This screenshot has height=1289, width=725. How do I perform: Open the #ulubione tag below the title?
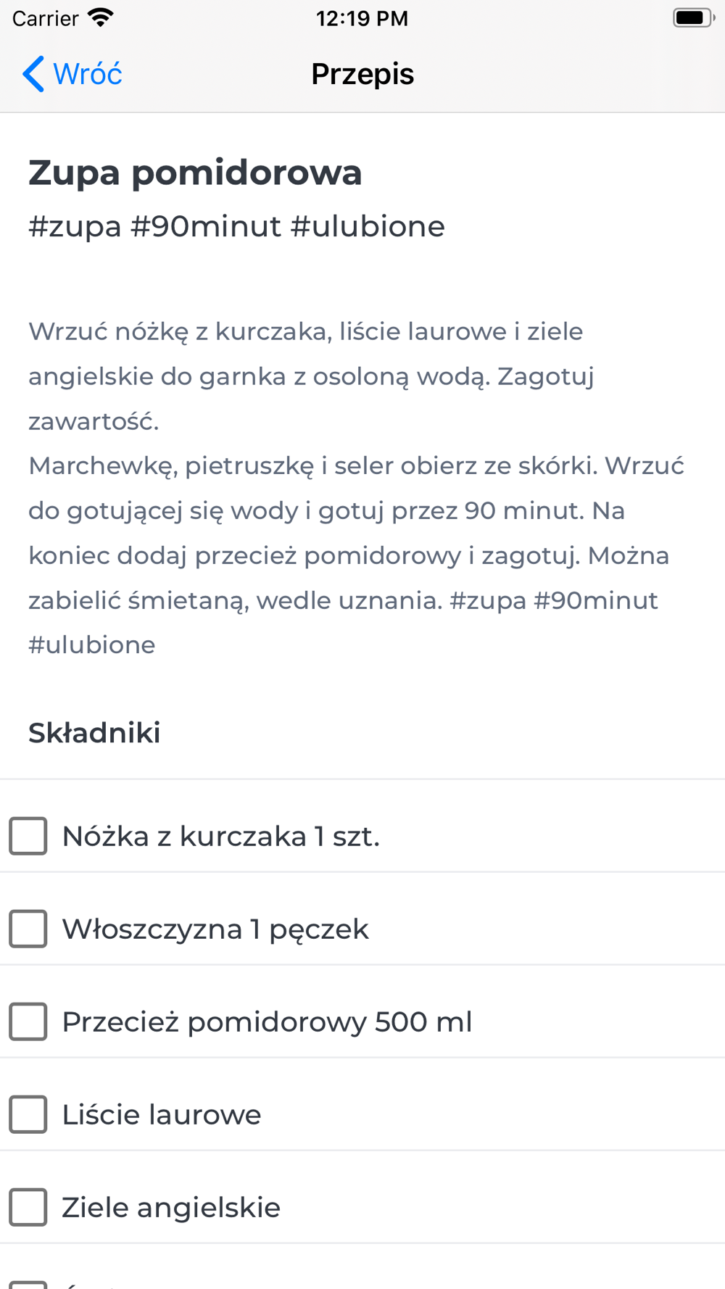coord(368,227)
